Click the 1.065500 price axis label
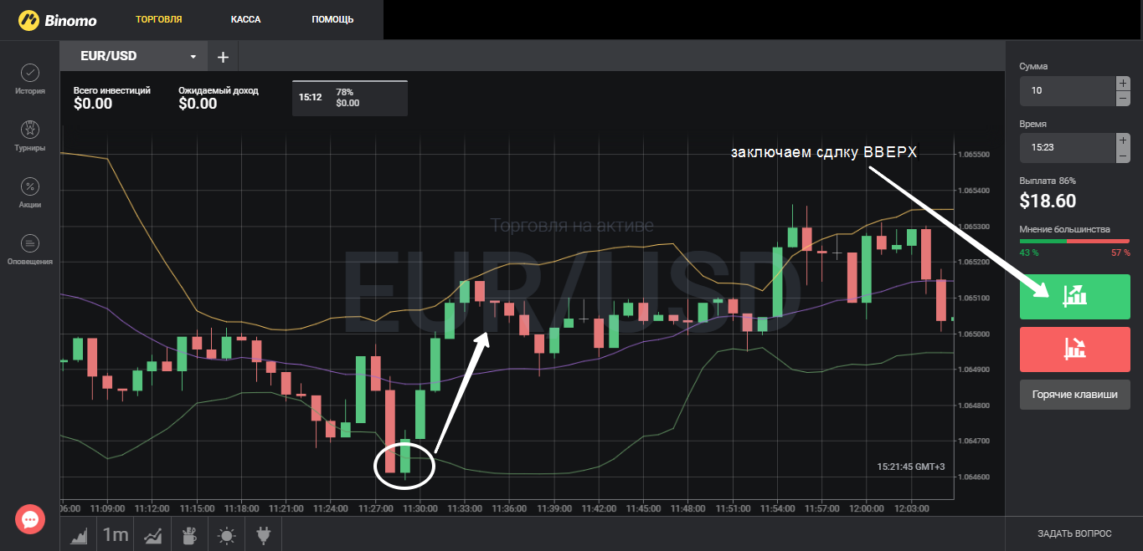The width and height of the screenshot is (1143, 551). (972, 155)
